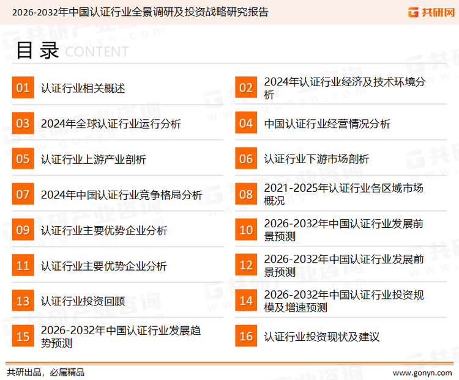Open chapter 中国认证行业经营情况分析
Image resolution: width=459 pixels, height=380 pixels.
(x=327, y=124)
